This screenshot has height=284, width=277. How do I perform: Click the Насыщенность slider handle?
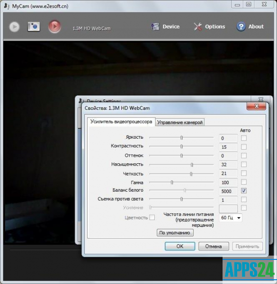(192, 165)
